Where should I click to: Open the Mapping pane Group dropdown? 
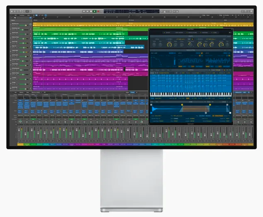[x=158, y=70]
